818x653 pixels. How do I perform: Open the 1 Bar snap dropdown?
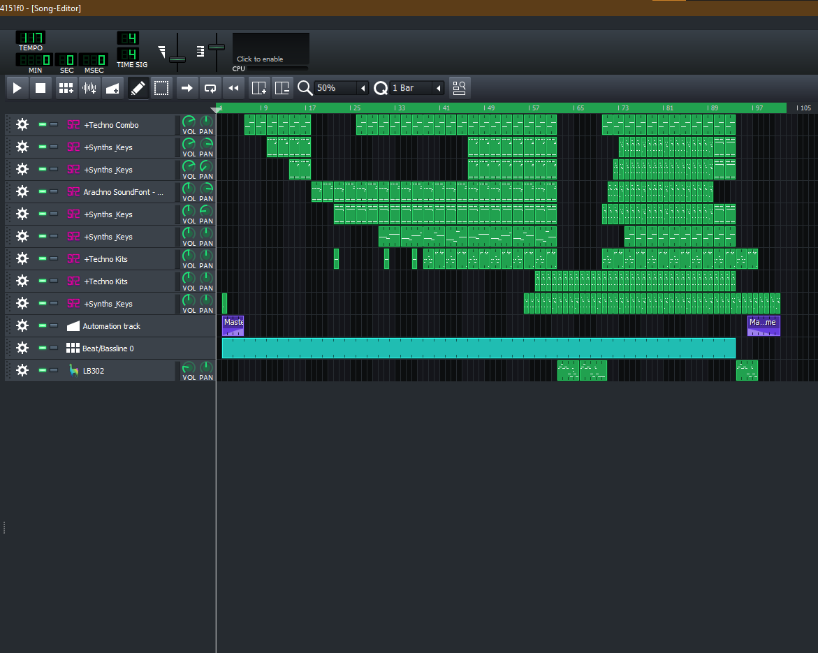(417, 88)
